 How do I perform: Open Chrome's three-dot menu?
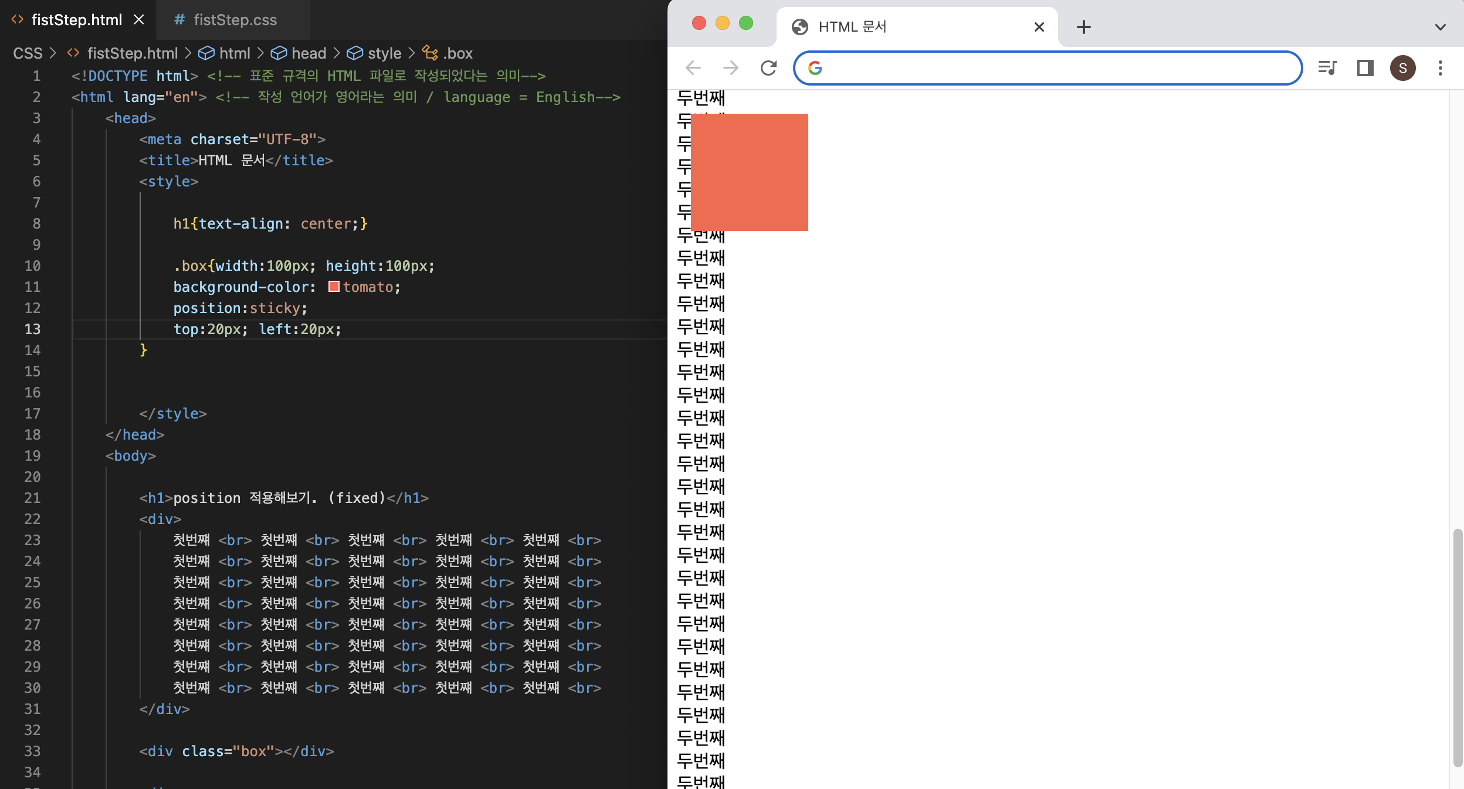click(1440, 68)
